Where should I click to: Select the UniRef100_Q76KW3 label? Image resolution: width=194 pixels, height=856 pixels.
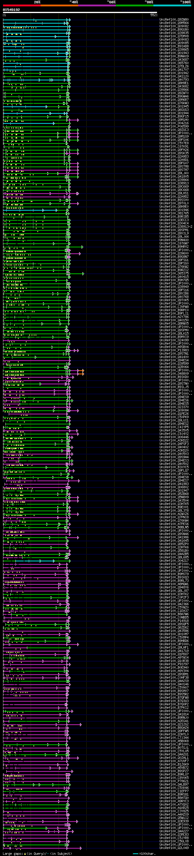(174, 103)
